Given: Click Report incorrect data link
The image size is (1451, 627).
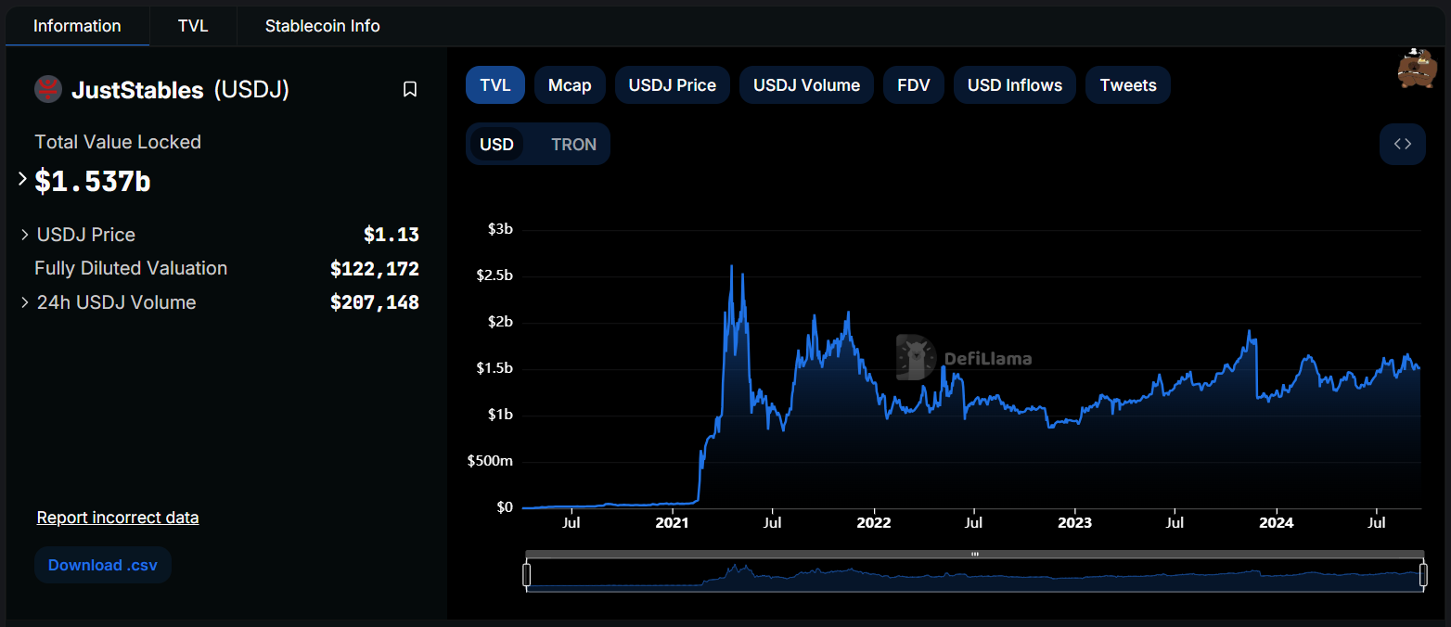Looking at the screenshot, I should (118, 518).
